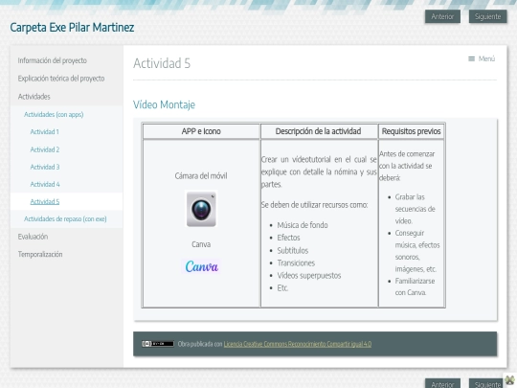Viewport: 517px width, 388px height.
Task: Open Actividades (con apps) section
Action: click(x=54, y=115)
